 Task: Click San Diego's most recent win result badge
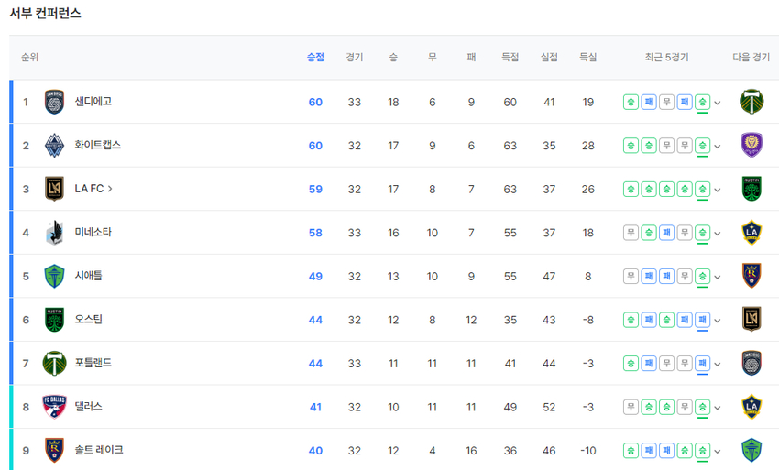702,102
